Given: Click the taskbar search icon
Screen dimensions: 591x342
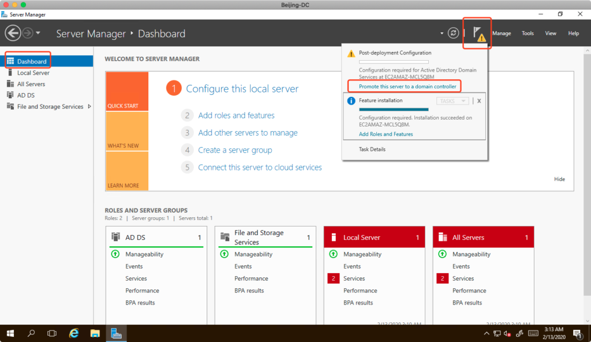Looking at the screenshot, I should [x=31, y=333].
